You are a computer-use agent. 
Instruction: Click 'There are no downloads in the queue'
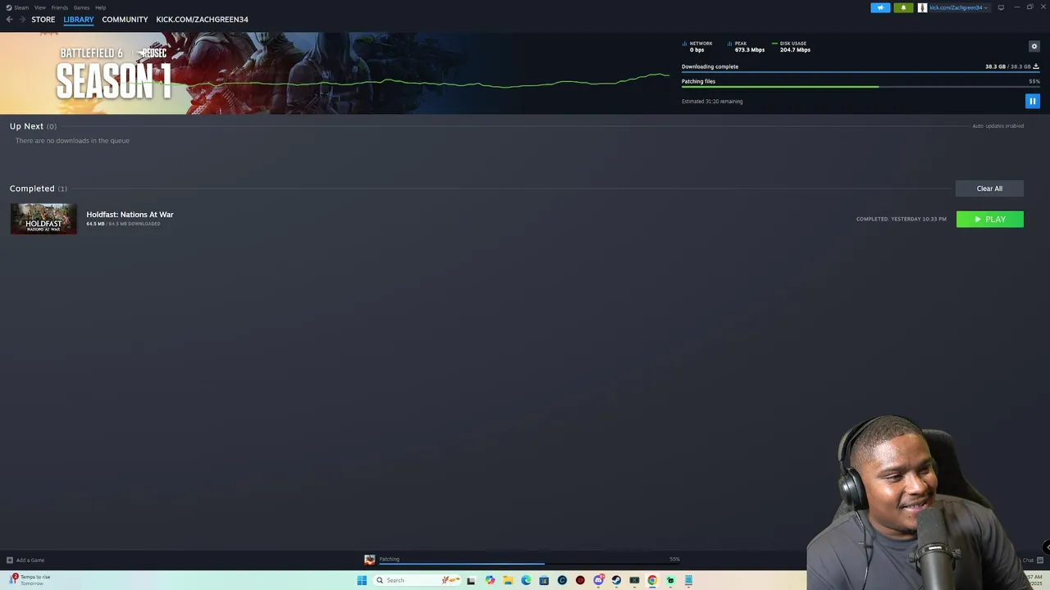pyautogui.click(x=72, y=141)
